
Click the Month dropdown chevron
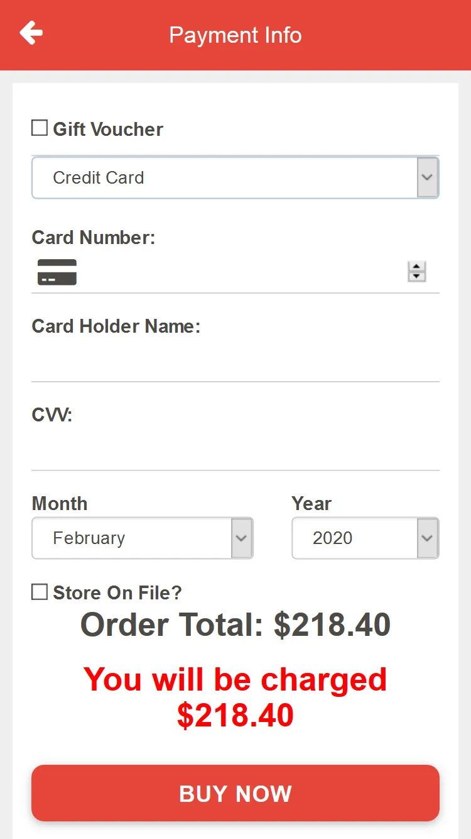(242, 538)
